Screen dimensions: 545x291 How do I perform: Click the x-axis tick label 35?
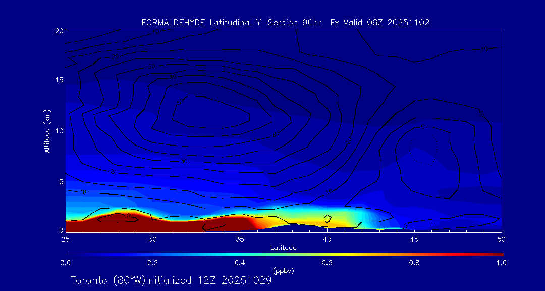[240, 239]
